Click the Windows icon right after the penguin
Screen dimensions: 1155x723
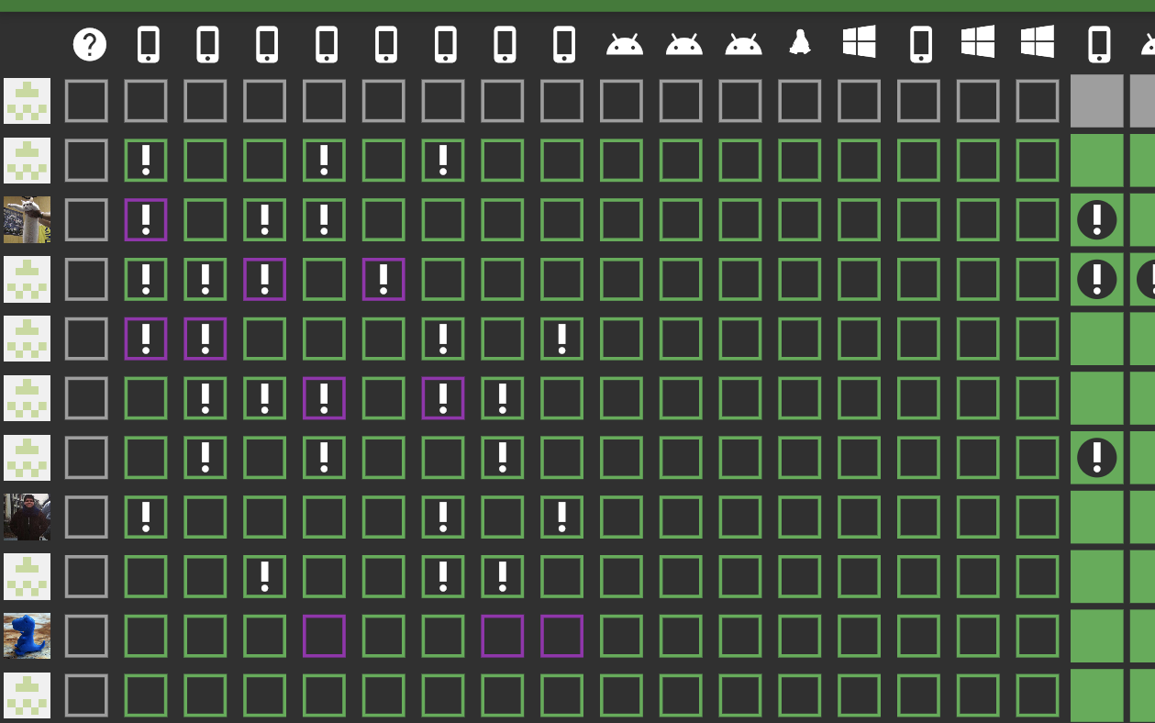click(x=860, y=42)
